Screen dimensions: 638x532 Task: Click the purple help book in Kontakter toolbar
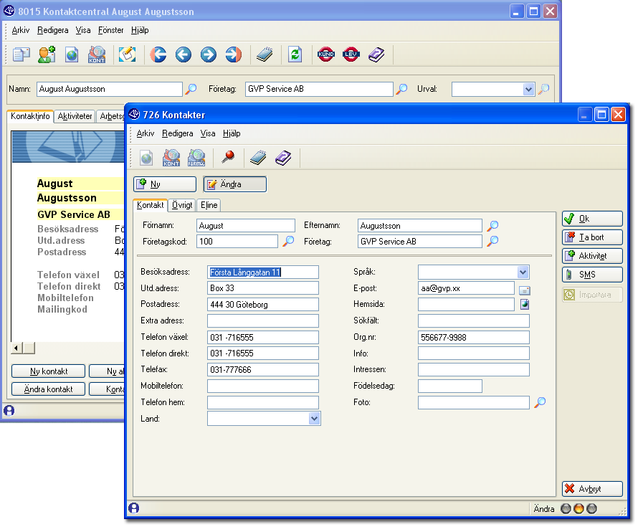[x=283, y=158]
